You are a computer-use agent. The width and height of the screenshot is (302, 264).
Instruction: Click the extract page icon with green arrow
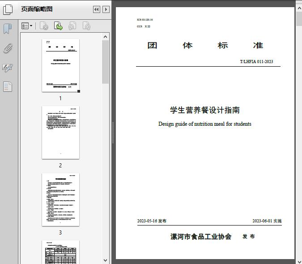click(x=58, y=26)
